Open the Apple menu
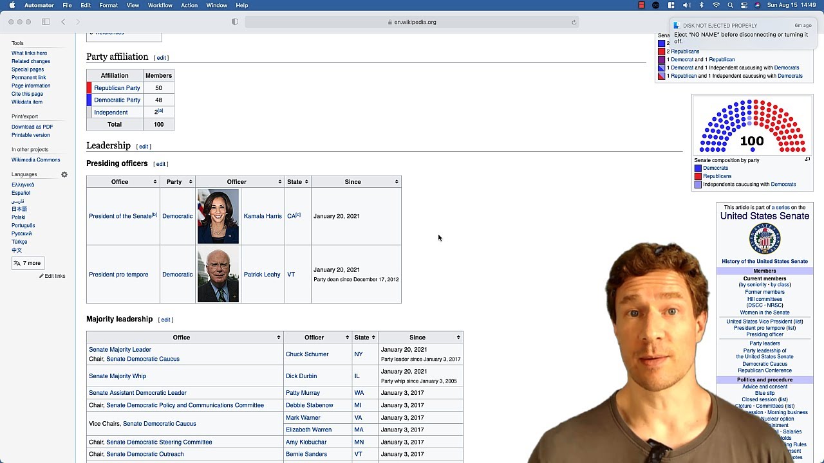 (12, 5)
